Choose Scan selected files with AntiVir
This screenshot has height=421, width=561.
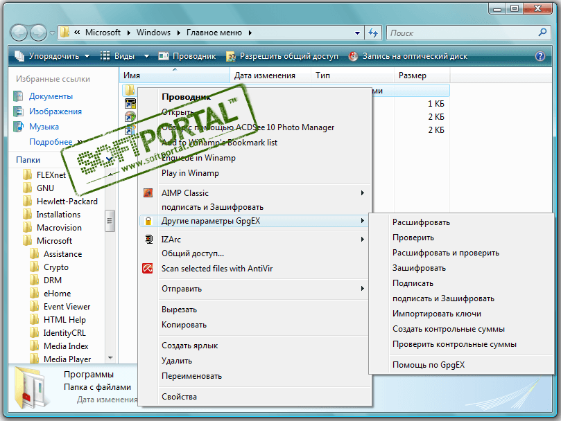pos(254,269)
